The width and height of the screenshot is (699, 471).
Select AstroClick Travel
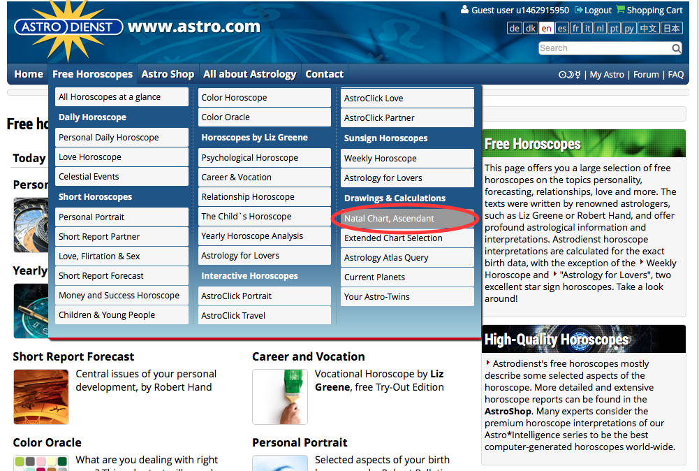(x=265, y=315)
